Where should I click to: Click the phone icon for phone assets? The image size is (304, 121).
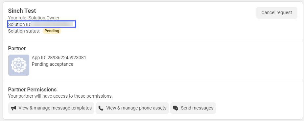coord(101,108)
